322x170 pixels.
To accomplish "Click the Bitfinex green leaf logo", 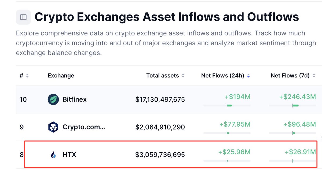I will point(53,99).
